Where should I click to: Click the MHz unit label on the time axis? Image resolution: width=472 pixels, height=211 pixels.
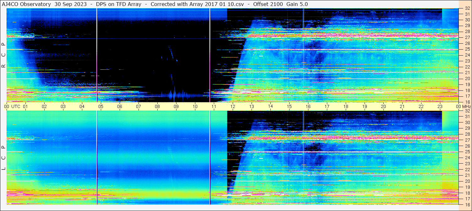[466, 106]
